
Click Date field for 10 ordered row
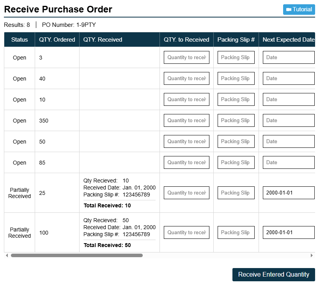click(289, 100)
